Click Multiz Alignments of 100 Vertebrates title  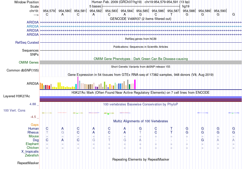[x=141, y=121]
